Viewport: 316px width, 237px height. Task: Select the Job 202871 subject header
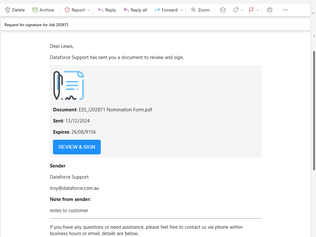pyautogui.click(x=36, y=25)
